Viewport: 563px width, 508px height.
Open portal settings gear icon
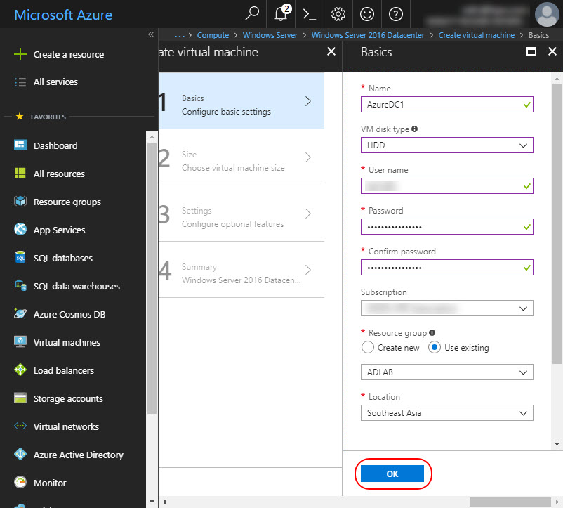pos(338,14)
